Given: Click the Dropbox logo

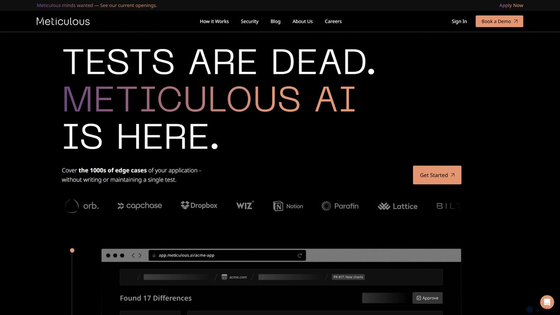Looking at the screenshot, I should point(199,205).
